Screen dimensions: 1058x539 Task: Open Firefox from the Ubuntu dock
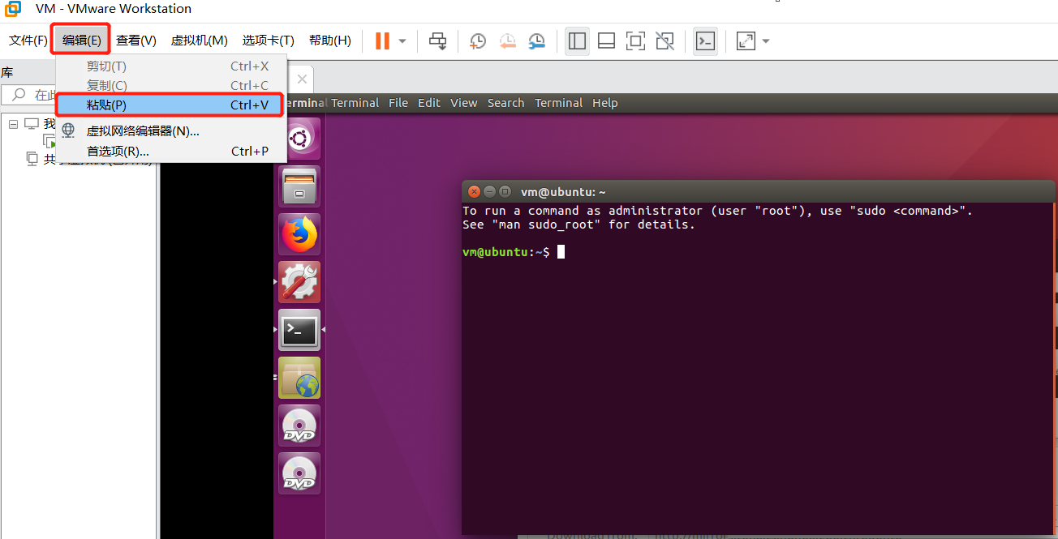tap(299, 233)
